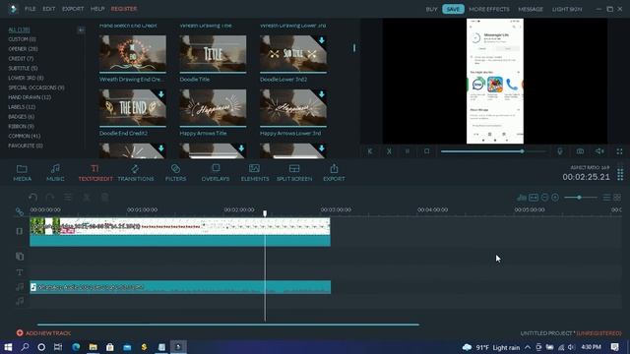The image size is (630, 354).
Task: Click the EXPORT tab with upload icon
Action: tap(334, 173)
